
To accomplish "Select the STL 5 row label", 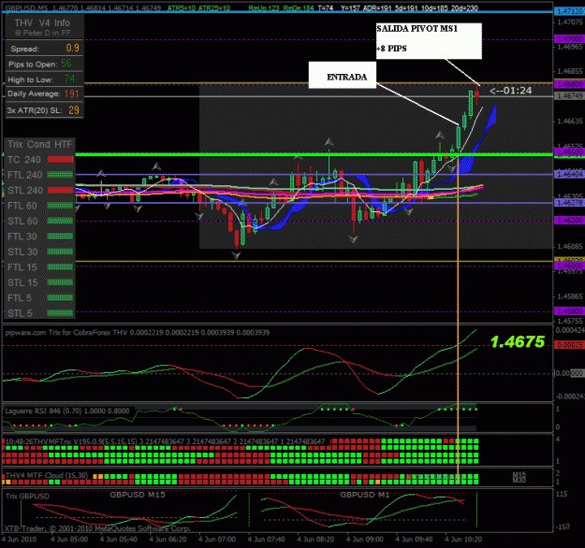I will tap(21, 313).
